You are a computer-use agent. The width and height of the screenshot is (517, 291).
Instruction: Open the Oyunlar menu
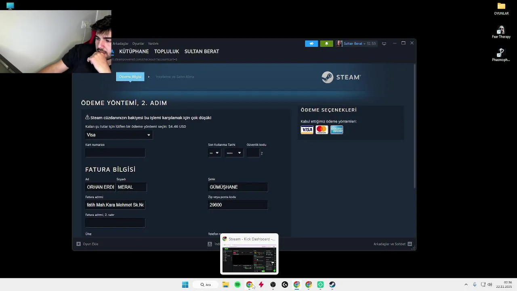pos(138,44)
